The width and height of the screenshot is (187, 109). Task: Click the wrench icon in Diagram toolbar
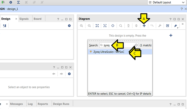tap(160, 26)
